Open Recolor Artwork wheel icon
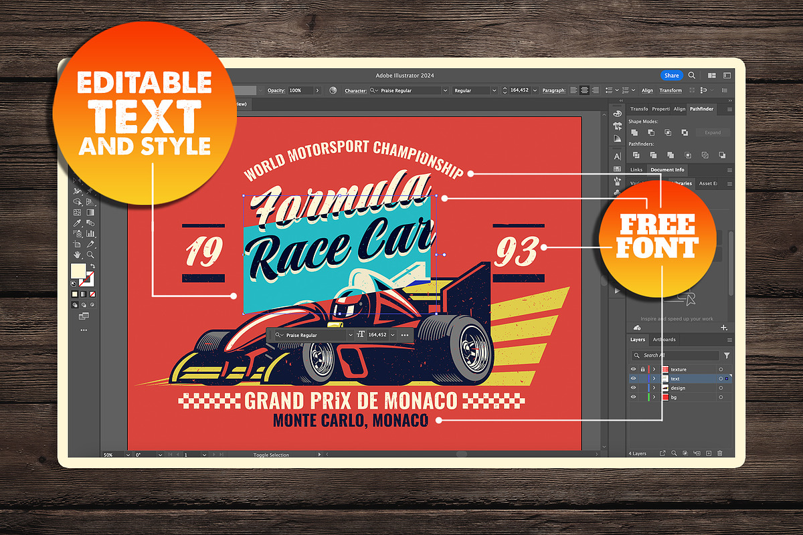The width and height of the screenshot is (803, 535). 333,90
